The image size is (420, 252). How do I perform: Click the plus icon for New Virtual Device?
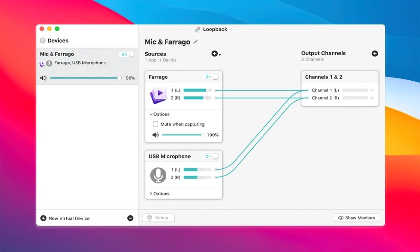tap(43, 219)
